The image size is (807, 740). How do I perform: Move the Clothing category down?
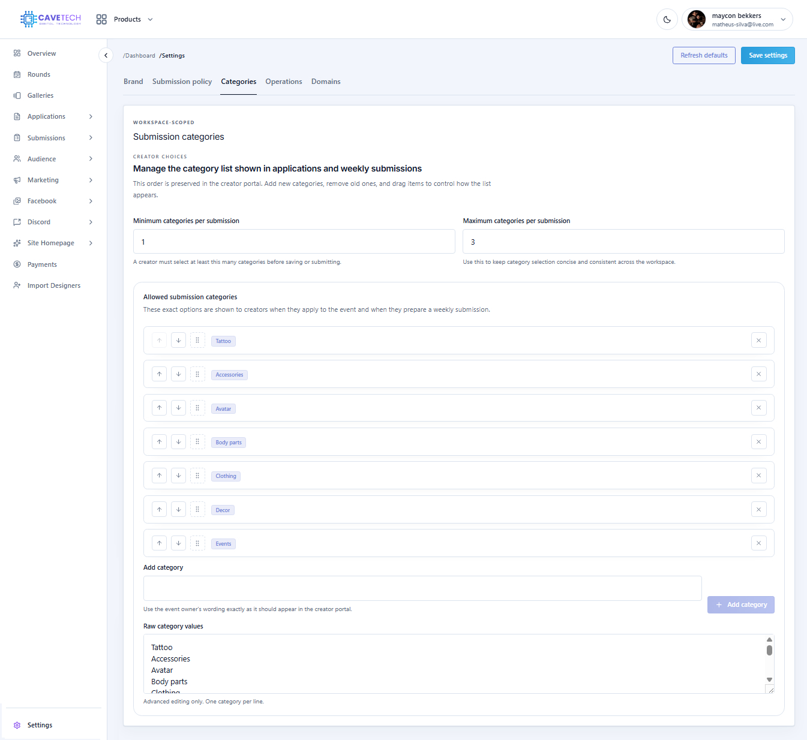tap(178, 476)
